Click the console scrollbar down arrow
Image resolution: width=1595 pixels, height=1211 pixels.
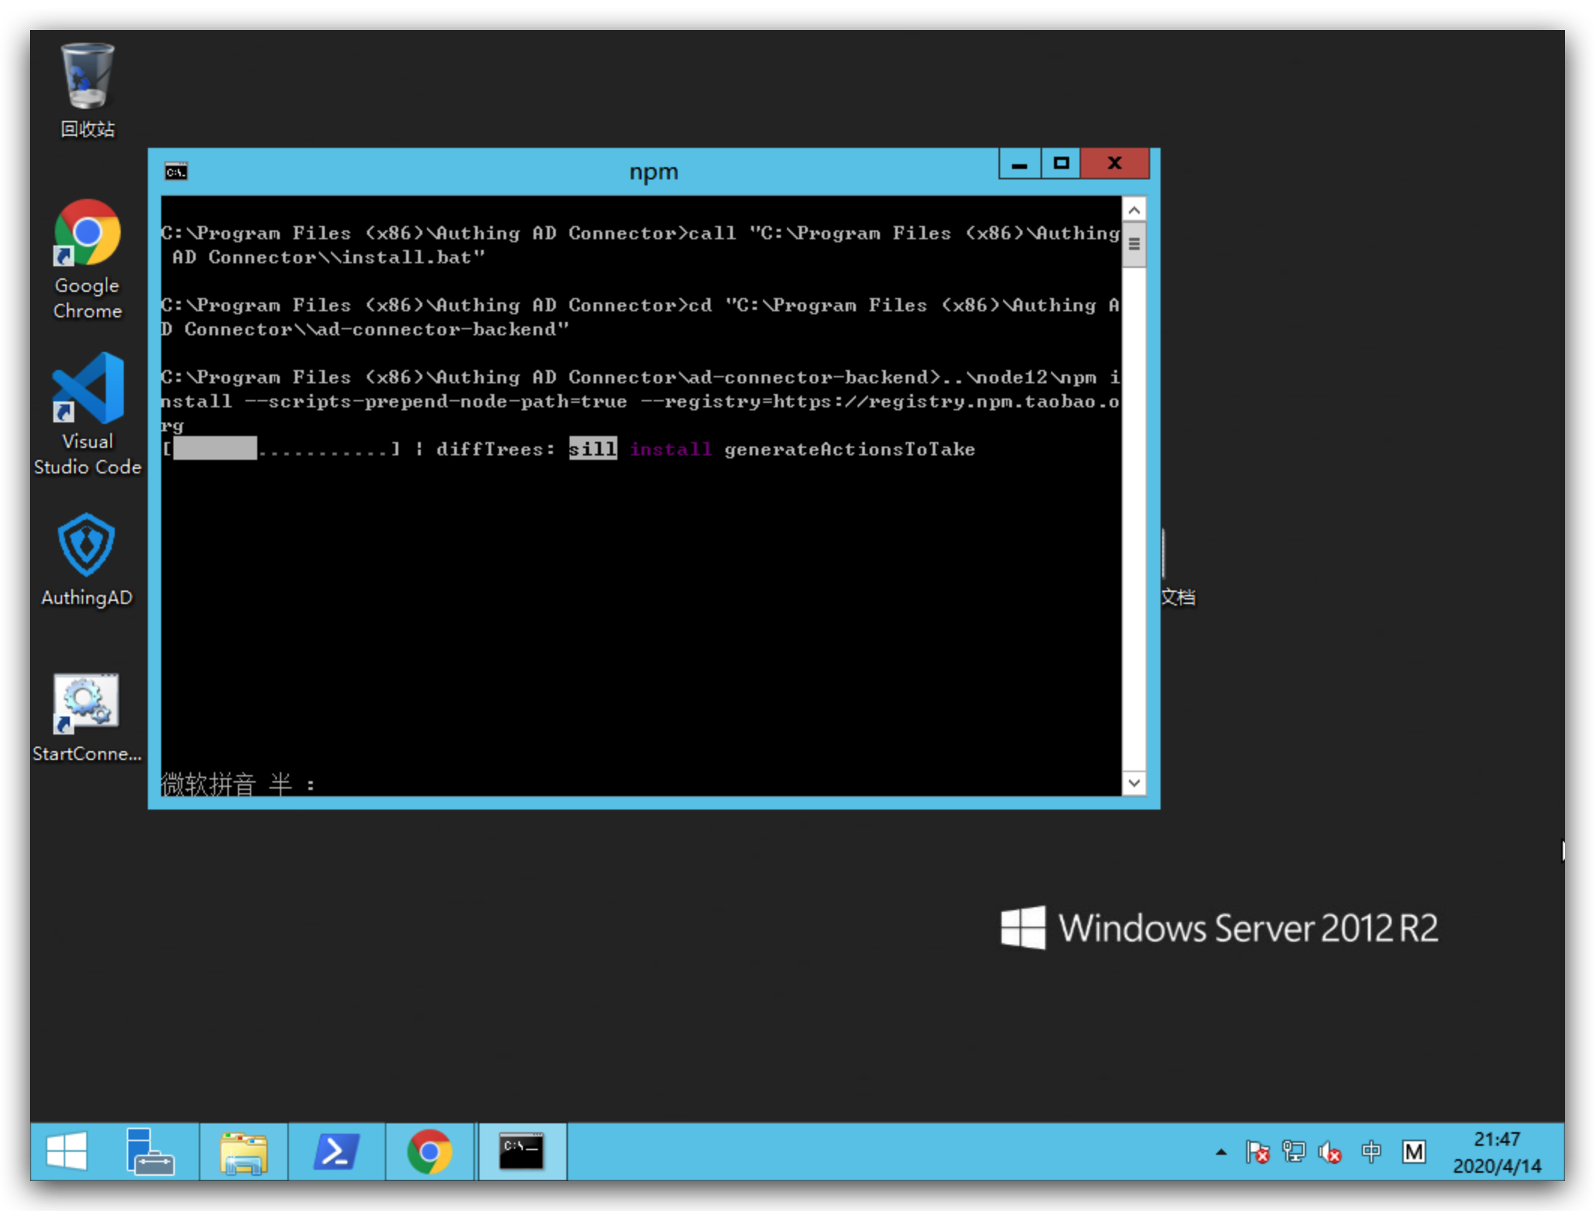point(1134,783)
